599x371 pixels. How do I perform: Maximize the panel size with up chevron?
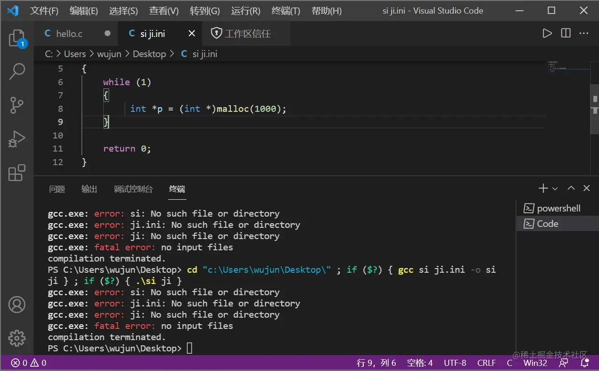coord(571,189)
